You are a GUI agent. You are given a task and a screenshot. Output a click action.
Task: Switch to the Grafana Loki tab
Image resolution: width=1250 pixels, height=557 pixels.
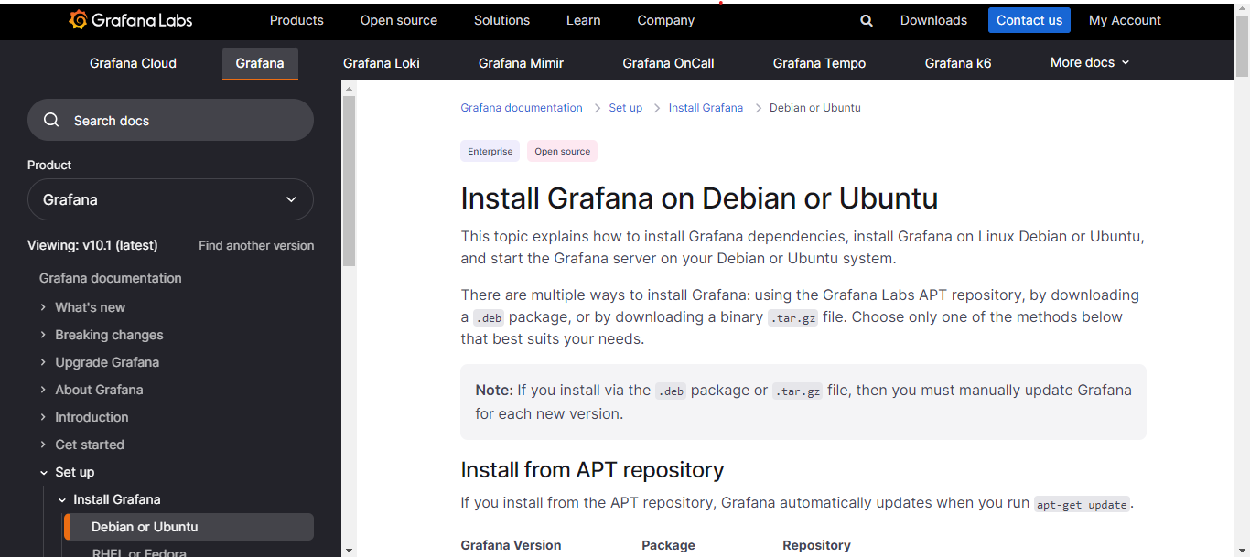click(381, 63)
